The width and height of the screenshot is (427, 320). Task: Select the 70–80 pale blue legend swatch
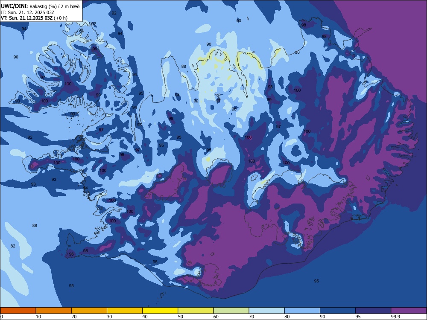tap(266, 311)
